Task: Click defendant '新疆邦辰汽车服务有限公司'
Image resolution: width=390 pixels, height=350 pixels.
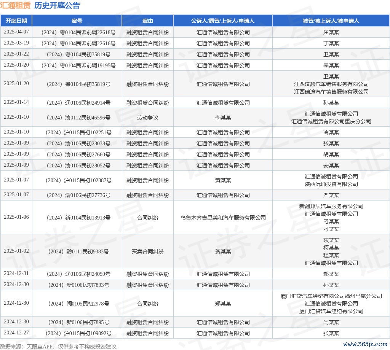Action: click(331, 207)
